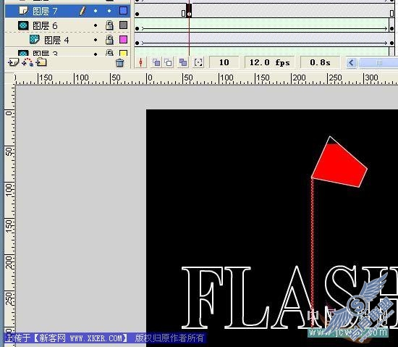Image resolution: width=398 pixels, height=347 pixels.
Task: Click magenta outline color square of 图层 4
Action: (123, 39)
